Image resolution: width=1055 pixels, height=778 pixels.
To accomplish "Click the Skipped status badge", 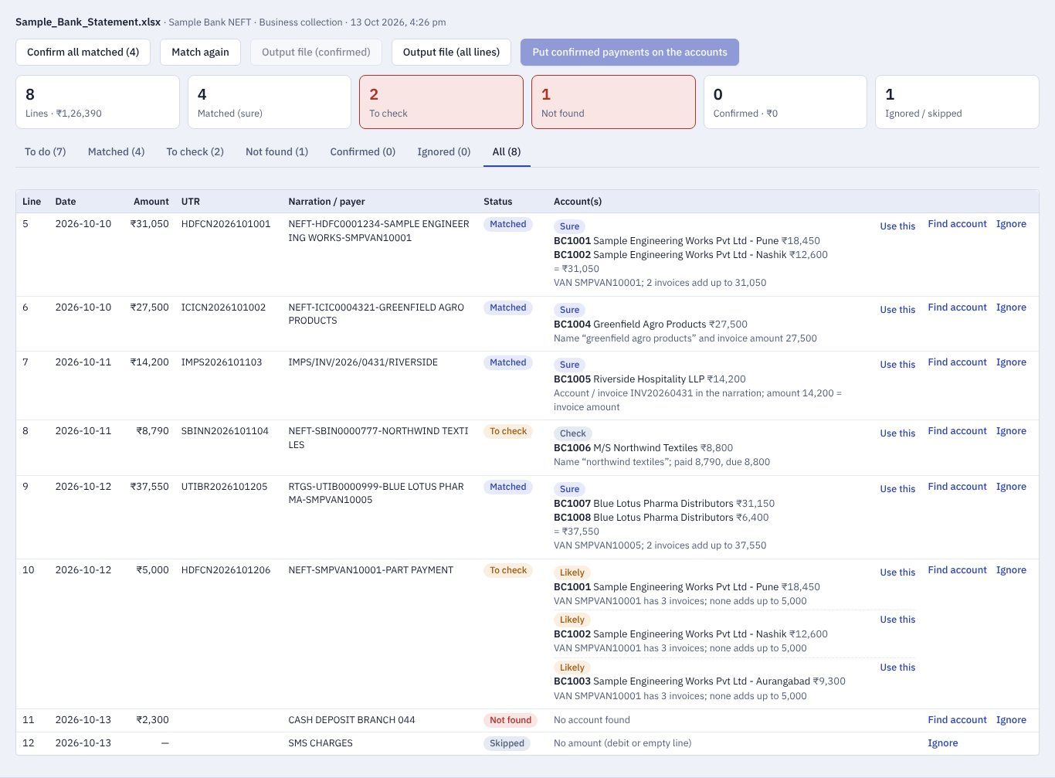I will point(507,743).
